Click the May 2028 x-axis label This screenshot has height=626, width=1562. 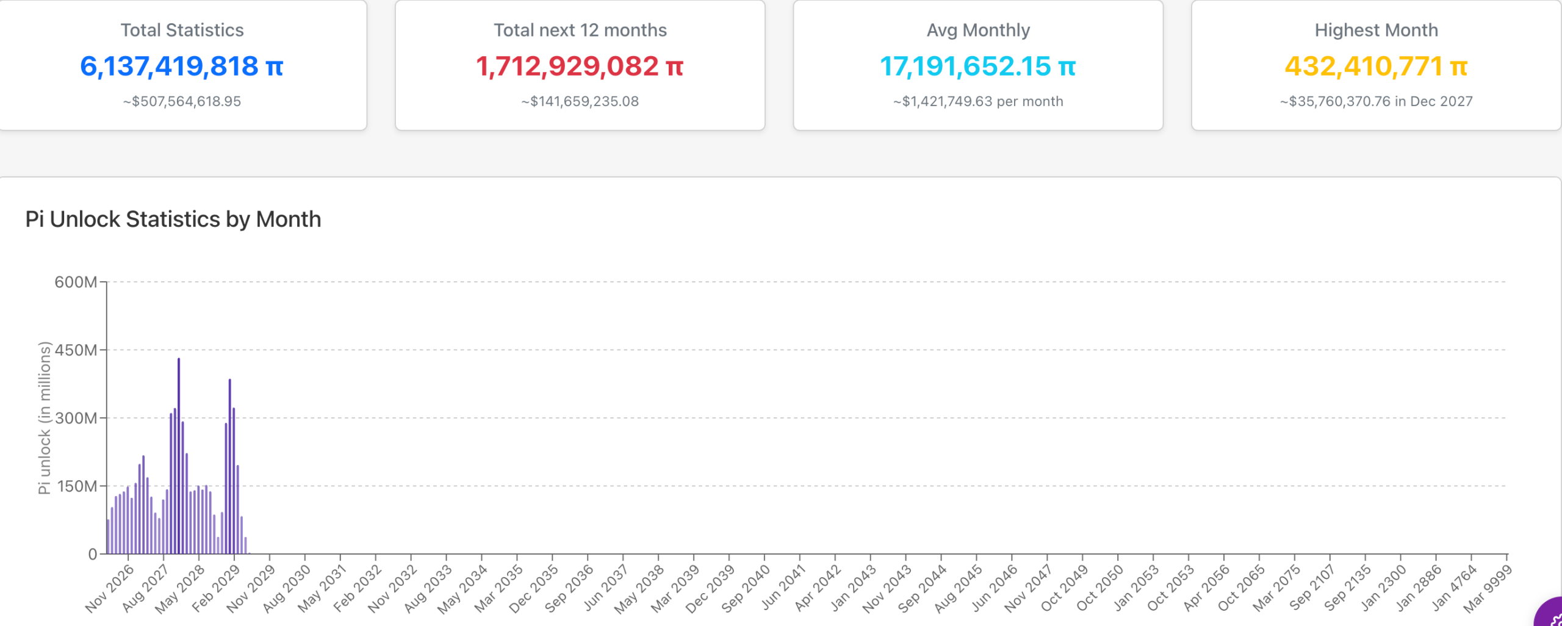tap(180, 588)
